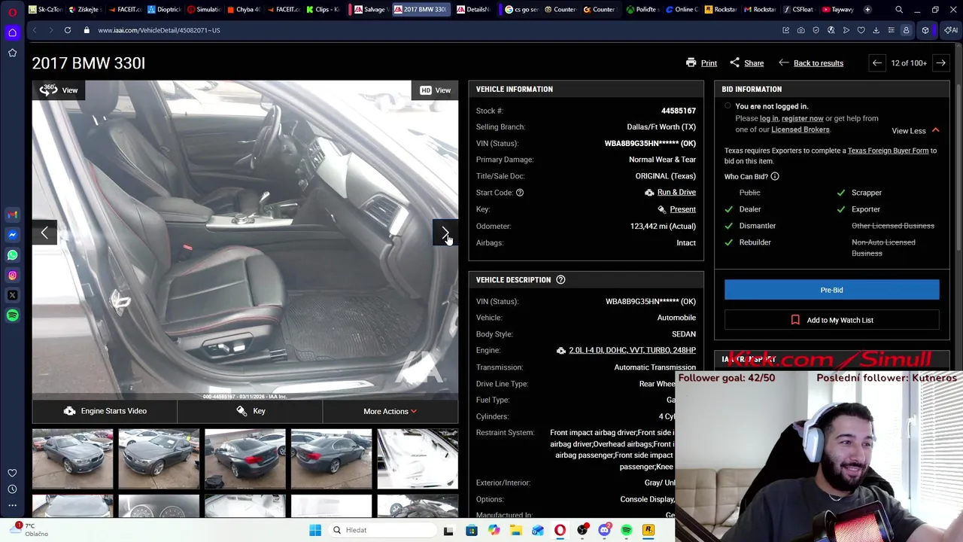
Task: Switch to Clips browser tab
Action: click(x=322, y=10)
